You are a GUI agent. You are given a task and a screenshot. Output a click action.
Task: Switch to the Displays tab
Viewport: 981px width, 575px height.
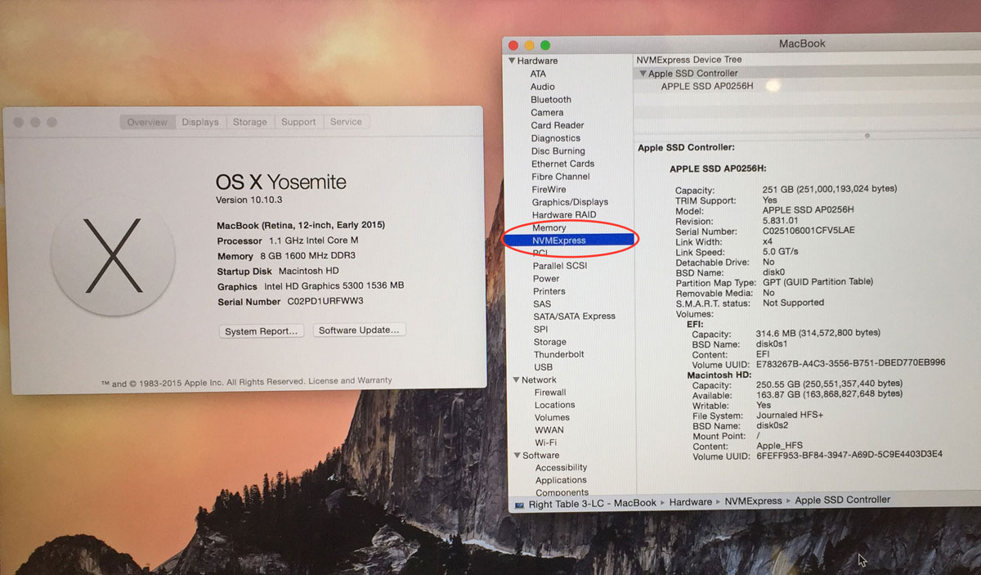coord(200,122)
